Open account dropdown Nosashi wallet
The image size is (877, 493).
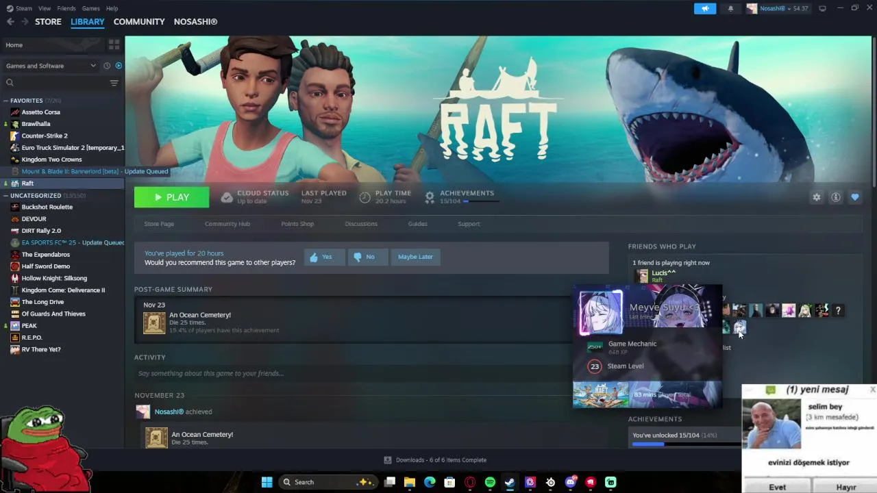pyautogui.click(x=778, y=8)
